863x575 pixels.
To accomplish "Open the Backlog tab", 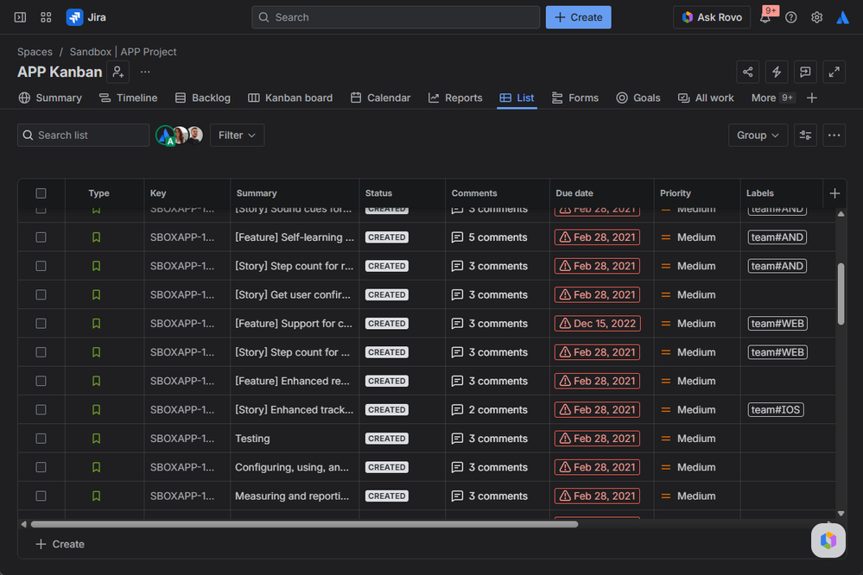I will tap(202, 98).
